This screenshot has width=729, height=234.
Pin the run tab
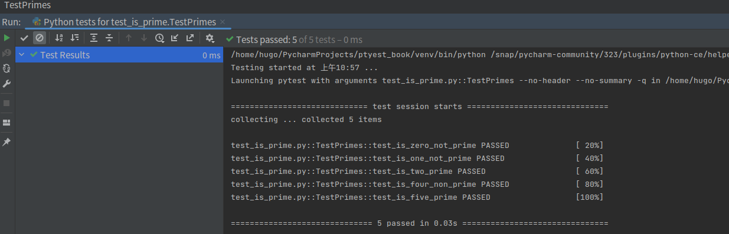point(6,142)
